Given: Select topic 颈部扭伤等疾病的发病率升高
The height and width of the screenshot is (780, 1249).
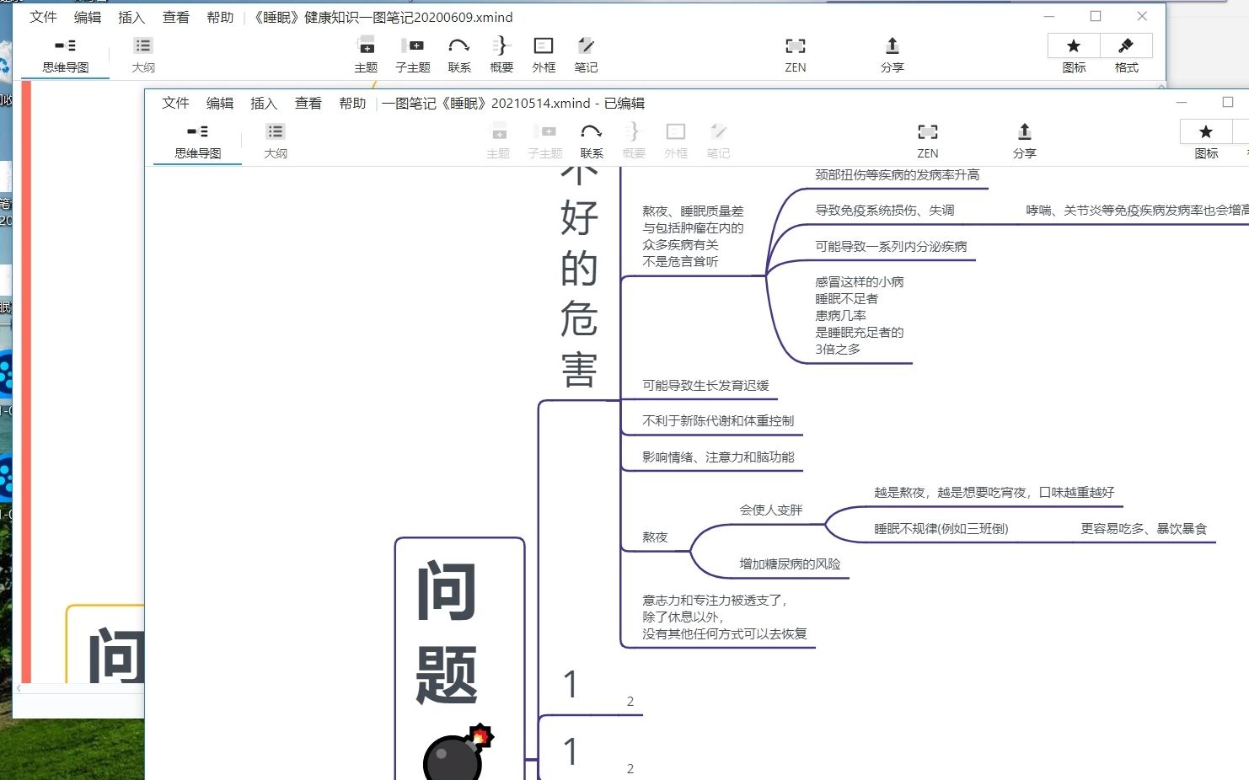Looking at the screenshot, I should click(x=897, y=174).
